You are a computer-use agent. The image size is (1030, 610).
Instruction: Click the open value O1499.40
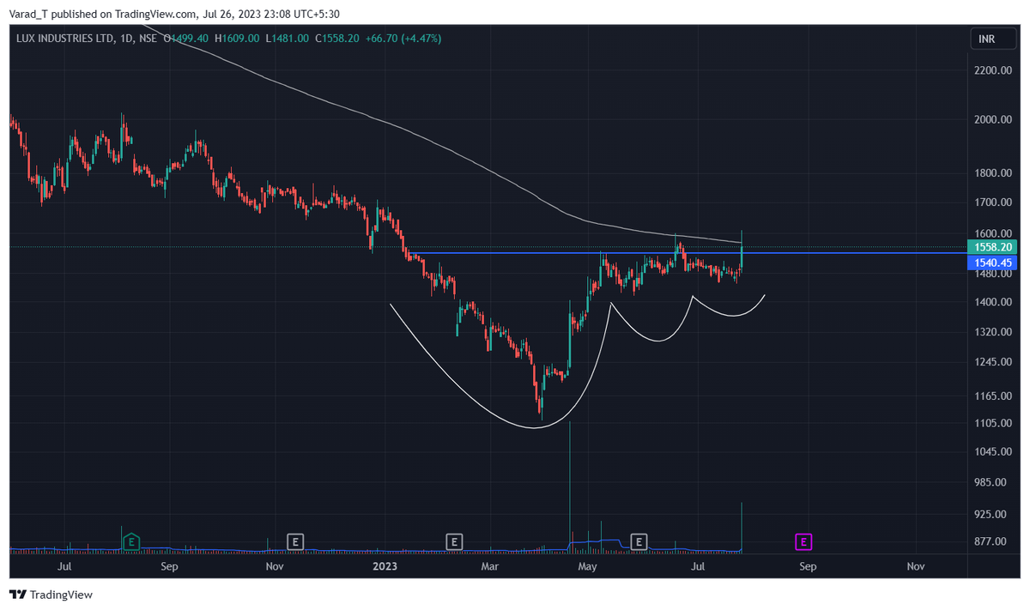pyautogui.click(x=188, y=38)
